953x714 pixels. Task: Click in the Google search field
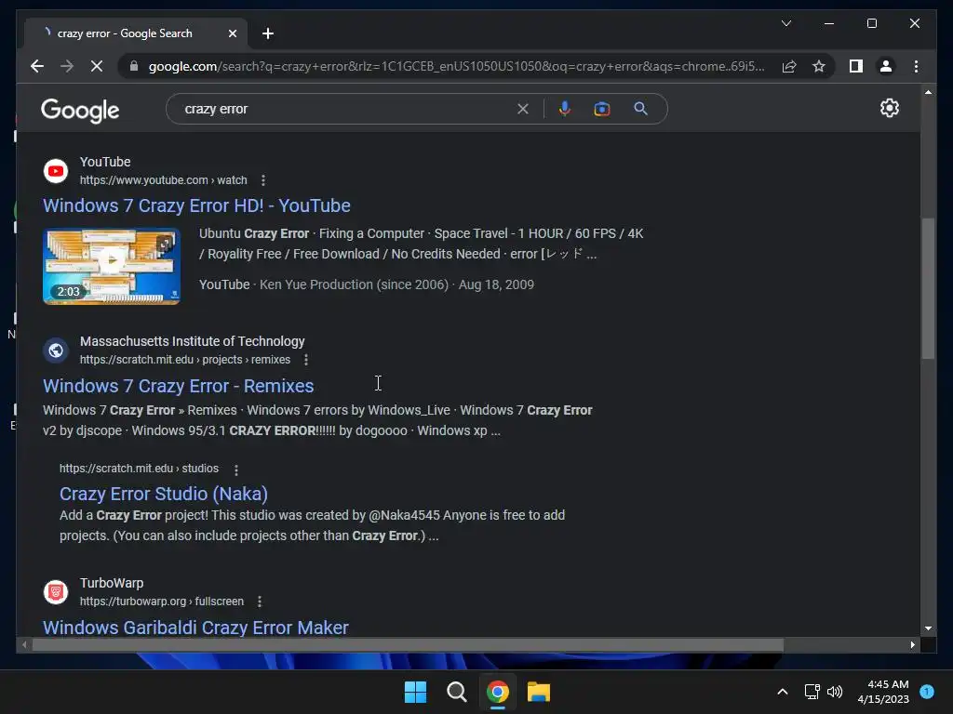(346, 110)
